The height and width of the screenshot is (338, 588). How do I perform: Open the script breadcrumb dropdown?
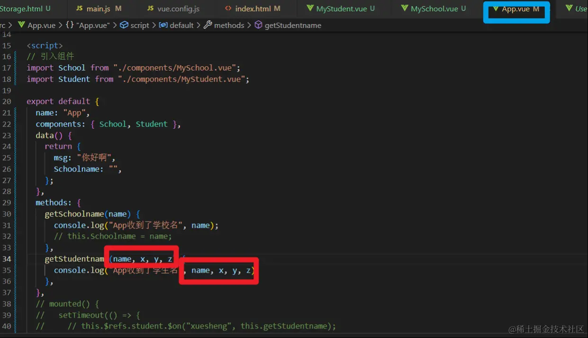[140, 25]
